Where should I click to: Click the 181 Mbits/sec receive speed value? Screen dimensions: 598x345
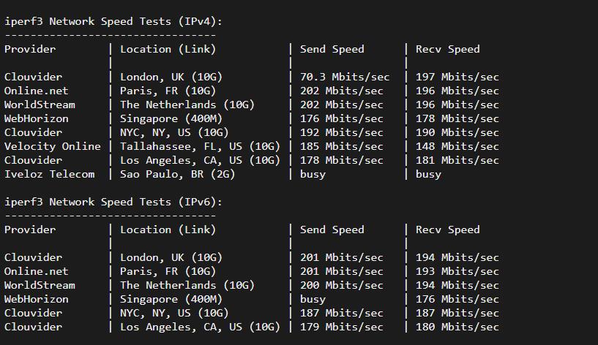pyautogui.click(x=457, y=160)
